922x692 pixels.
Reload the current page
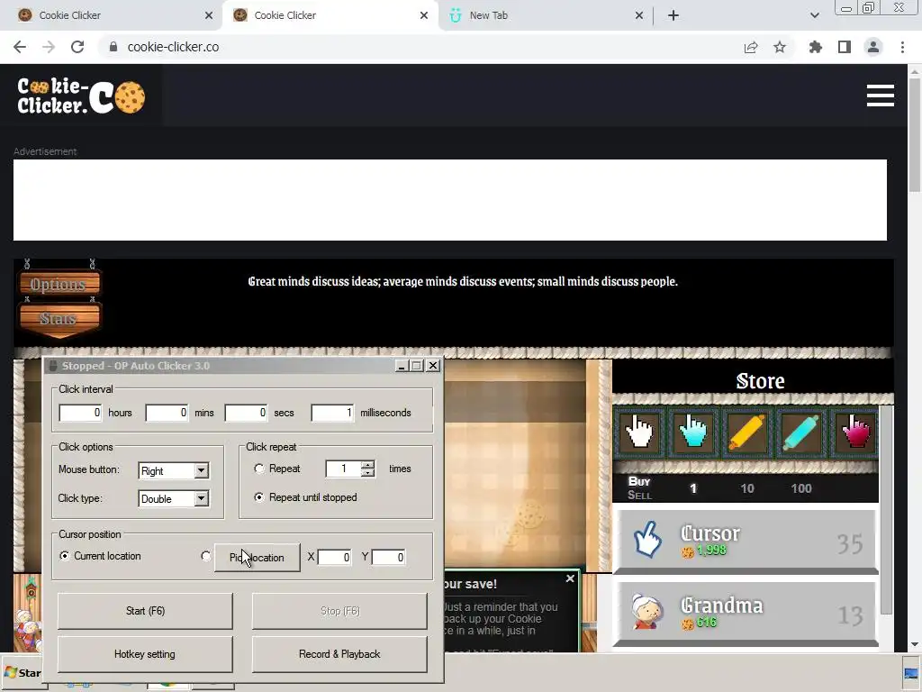click(77, 47)
